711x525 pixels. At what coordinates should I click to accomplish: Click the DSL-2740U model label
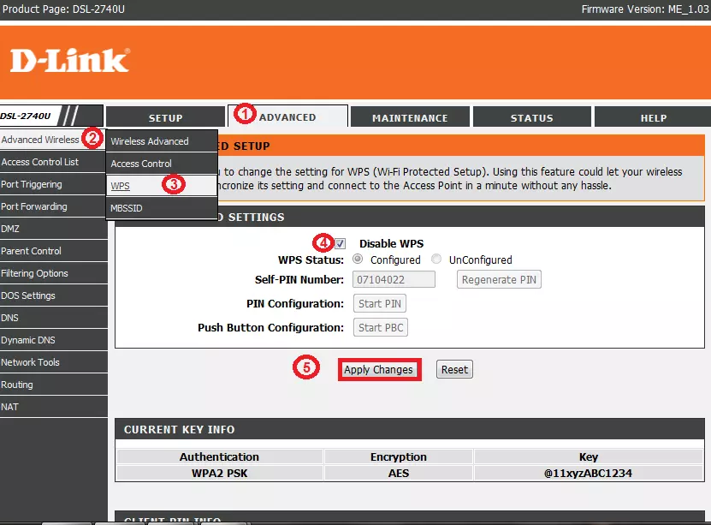point(26,116)
